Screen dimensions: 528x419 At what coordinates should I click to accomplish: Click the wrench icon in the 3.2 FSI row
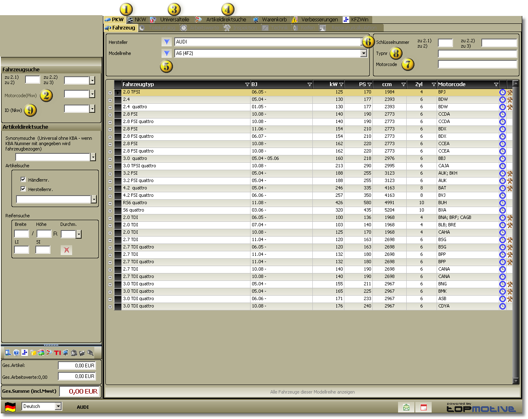click(510, 173)
